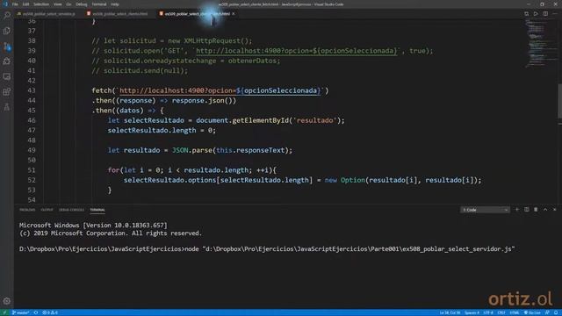This screenshot has height=316, width=562.
Task: Click line number 43 in gutter
Action: [32, 90]
